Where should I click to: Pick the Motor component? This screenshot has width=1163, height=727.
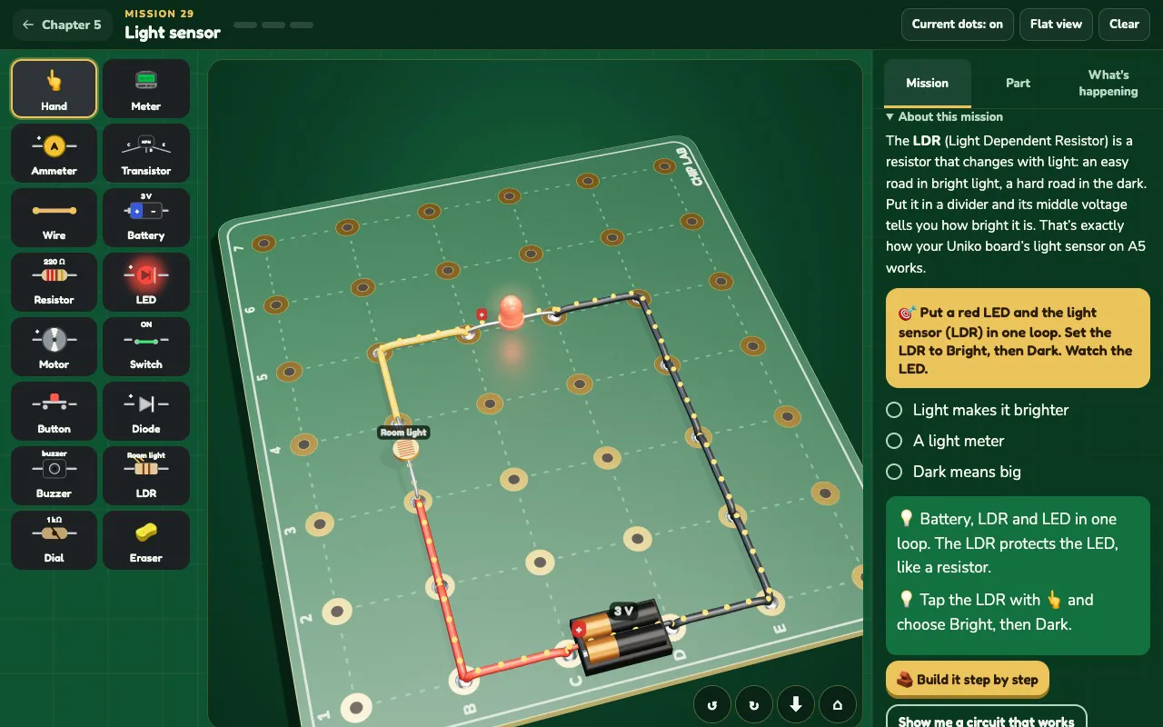coord(54,347)
